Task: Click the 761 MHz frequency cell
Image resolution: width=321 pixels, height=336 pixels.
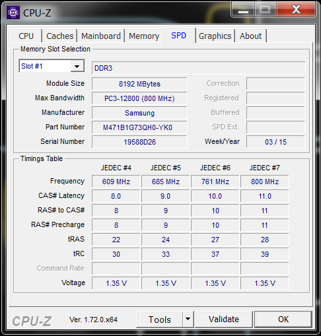Action: pos(215,182)
